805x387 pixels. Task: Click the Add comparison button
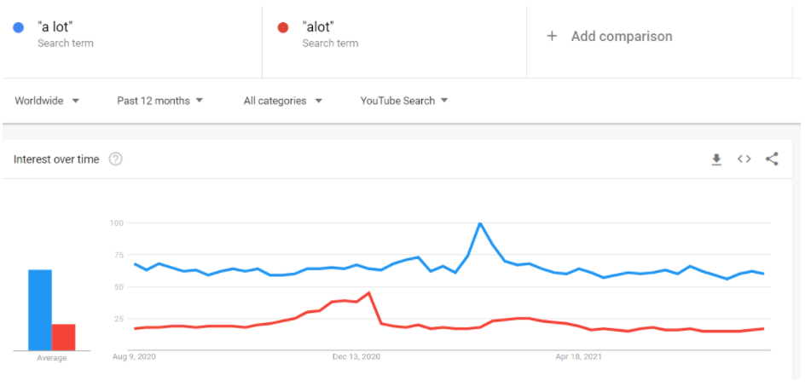(610, 37)
